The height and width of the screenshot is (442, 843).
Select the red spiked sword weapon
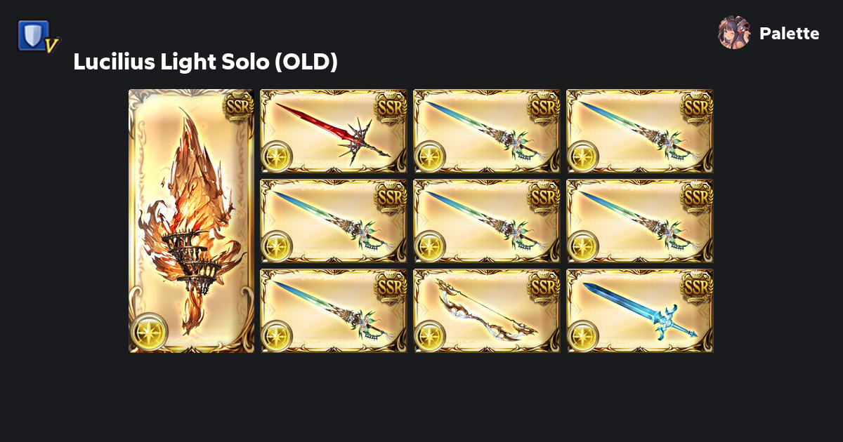334,131
